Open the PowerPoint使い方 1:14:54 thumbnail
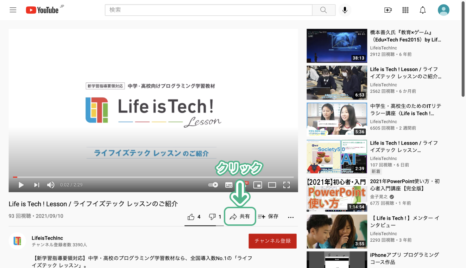This screenshot has width=466, height=268. click(x=337, y=195)
